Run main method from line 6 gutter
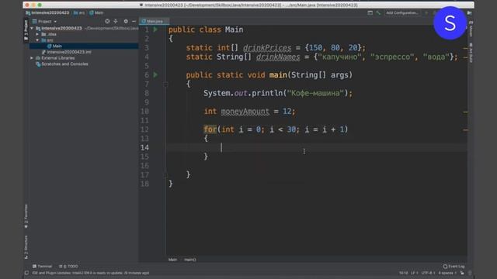The image size is (497, 279). 155,75
